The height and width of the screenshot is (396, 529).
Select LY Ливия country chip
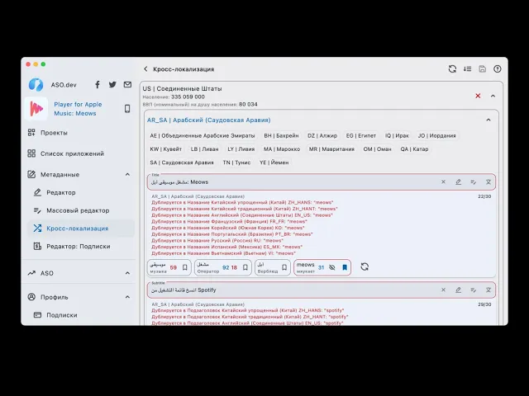click(x=241, y=148)
